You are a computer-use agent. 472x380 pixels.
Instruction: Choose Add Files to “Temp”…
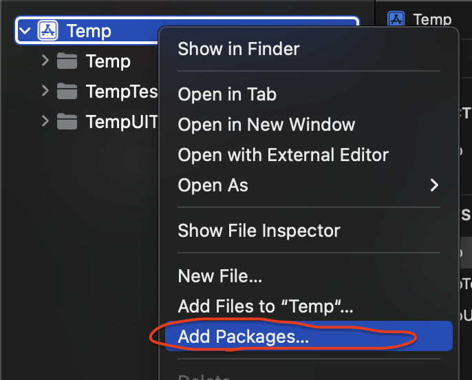(x=266, y=306)
